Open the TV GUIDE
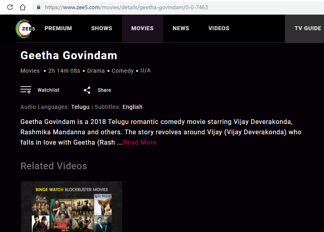 (x=308, y=28)
